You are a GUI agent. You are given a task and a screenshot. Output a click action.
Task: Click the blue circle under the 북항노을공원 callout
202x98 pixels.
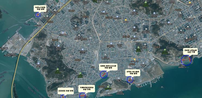pos(38,15)
